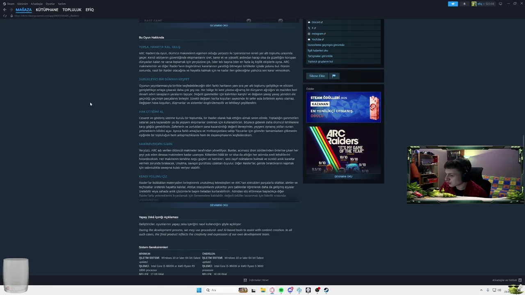Click the Yapay Zekâ İçeriği Açıklaması heading
The height and width of the screenshot is (295, 525).
(x=159, y=217)
